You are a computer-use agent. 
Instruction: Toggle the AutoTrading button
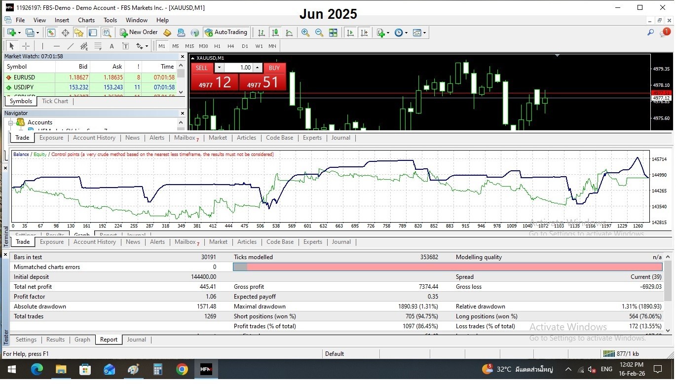(x=225, y=33)
